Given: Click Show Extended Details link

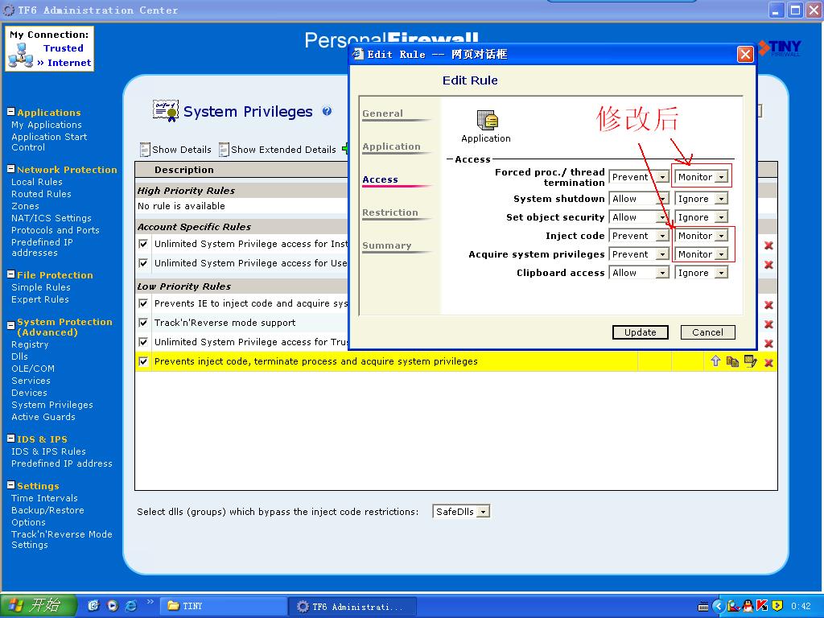Looking at the screenshot, I should coord(283,150).
